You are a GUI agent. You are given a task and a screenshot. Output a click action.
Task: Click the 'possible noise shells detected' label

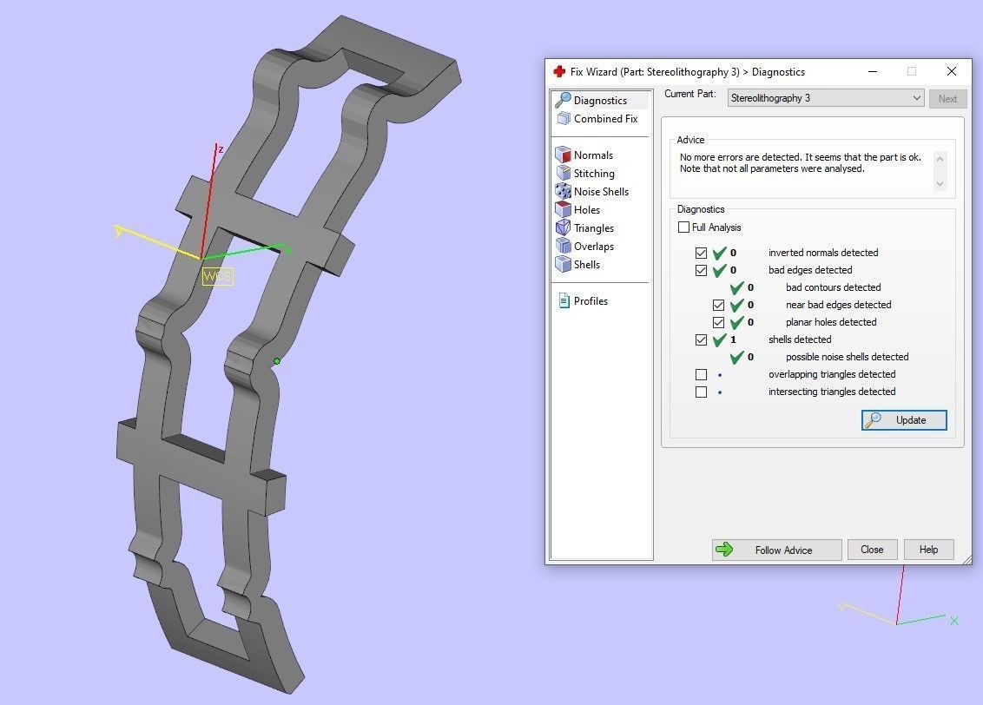pos(847,357)
